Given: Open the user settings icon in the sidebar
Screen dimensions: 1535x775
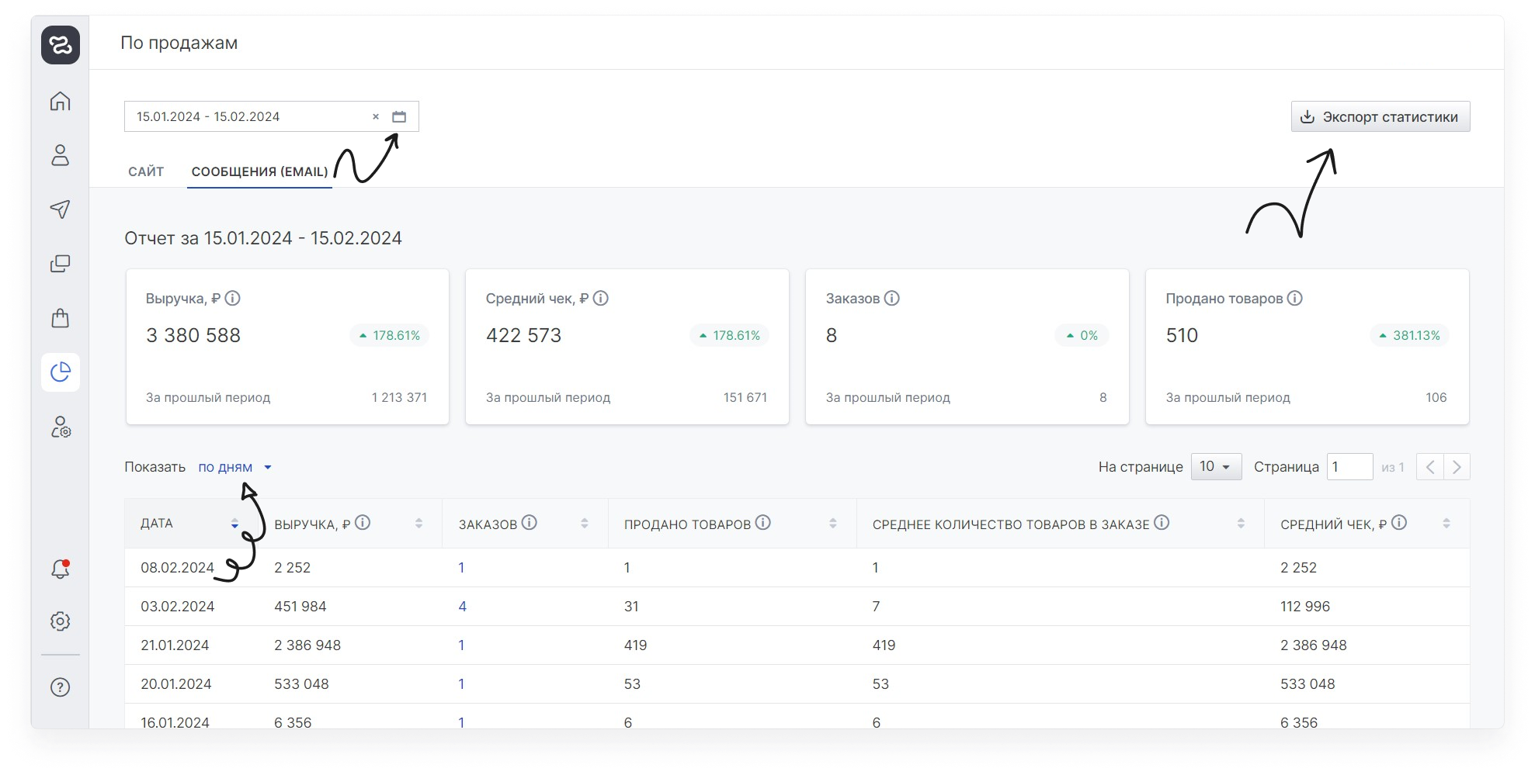Looking at the screenshot, I should [x=61, y=427].
